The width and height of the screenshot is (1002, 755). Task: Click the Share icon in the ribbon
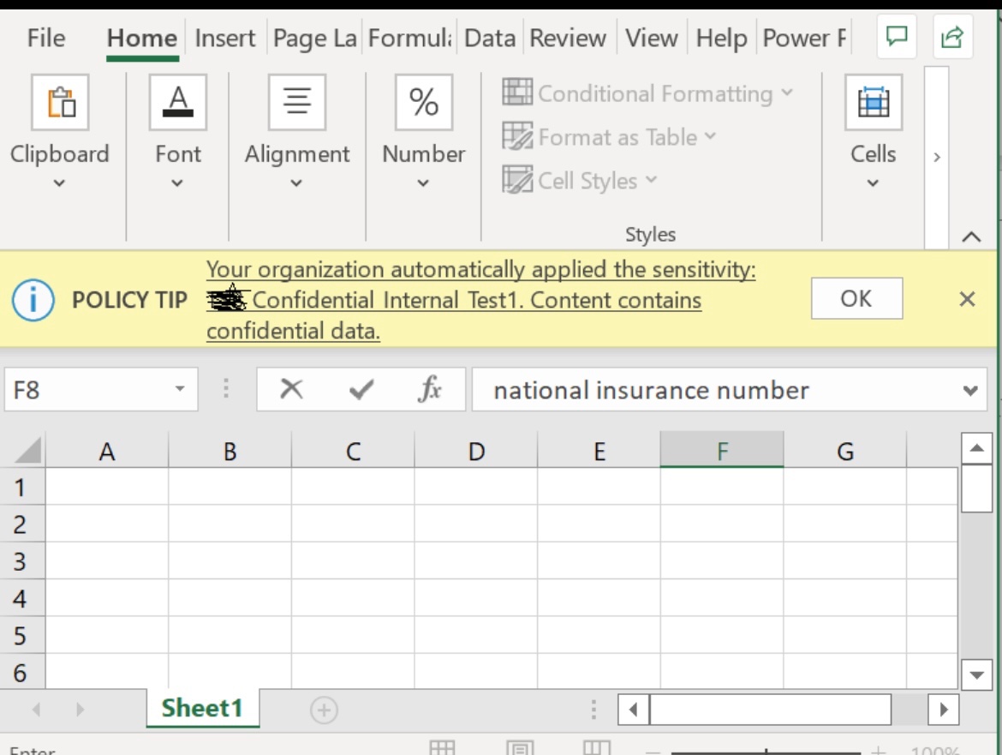click(x=952, y=37)
